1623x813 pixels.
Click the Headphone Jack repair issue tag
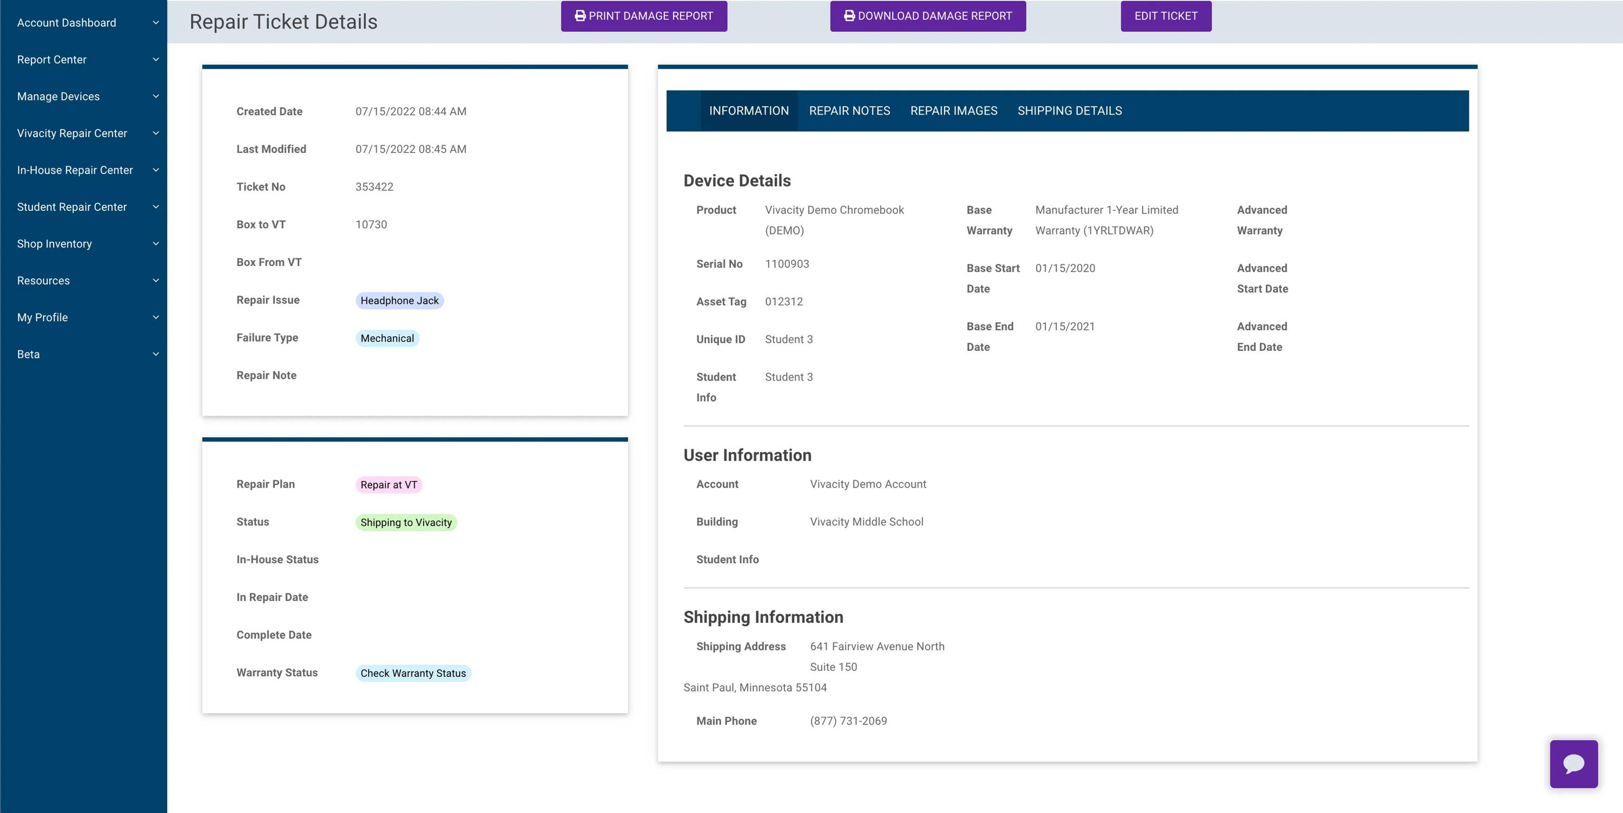[x=399, y=301]
